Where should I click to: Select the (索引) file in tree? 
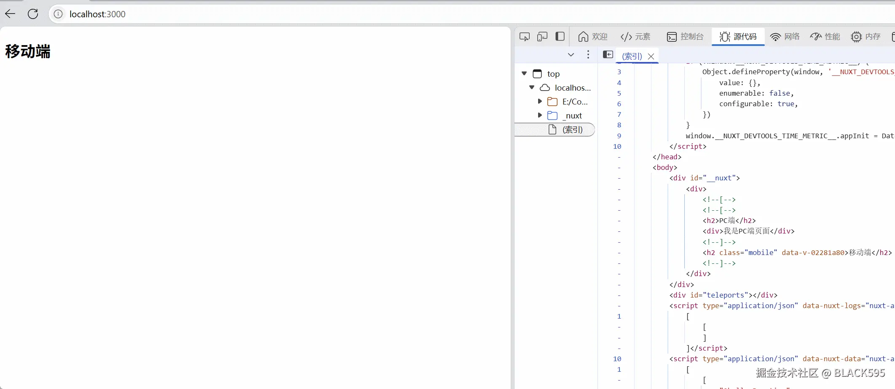(x=555, y=129)
